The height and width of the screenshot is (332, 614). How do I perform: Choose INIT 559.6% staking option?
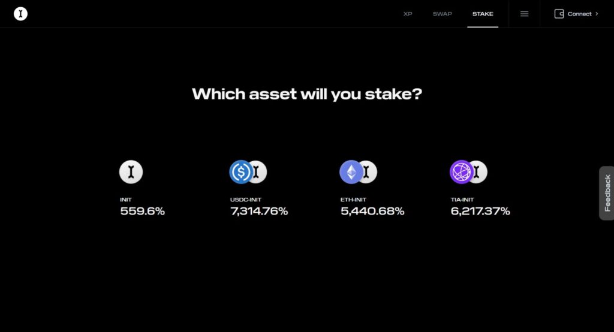(x=142, y=188)
